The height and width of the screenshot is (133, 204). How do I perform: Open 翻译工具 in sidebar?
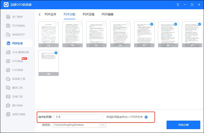click(17, 88)
